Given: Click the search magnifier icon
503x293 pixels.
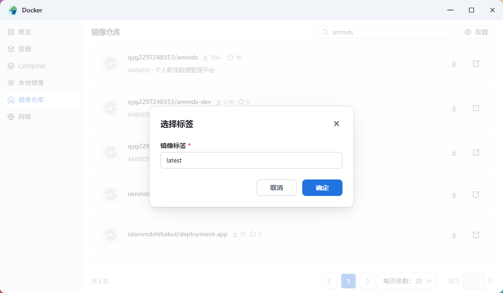Looking at the screenshot, I should (325, 32).
